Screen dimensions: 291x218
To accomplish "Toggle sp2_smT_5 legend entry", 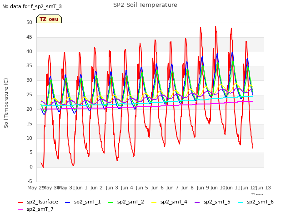I will pos(213,202).
